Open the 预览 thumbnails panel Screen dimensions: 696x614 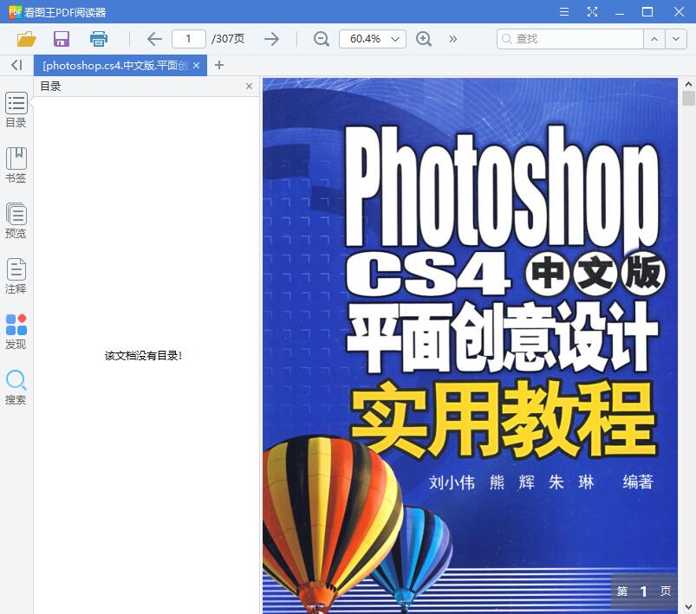pos(16,221)
